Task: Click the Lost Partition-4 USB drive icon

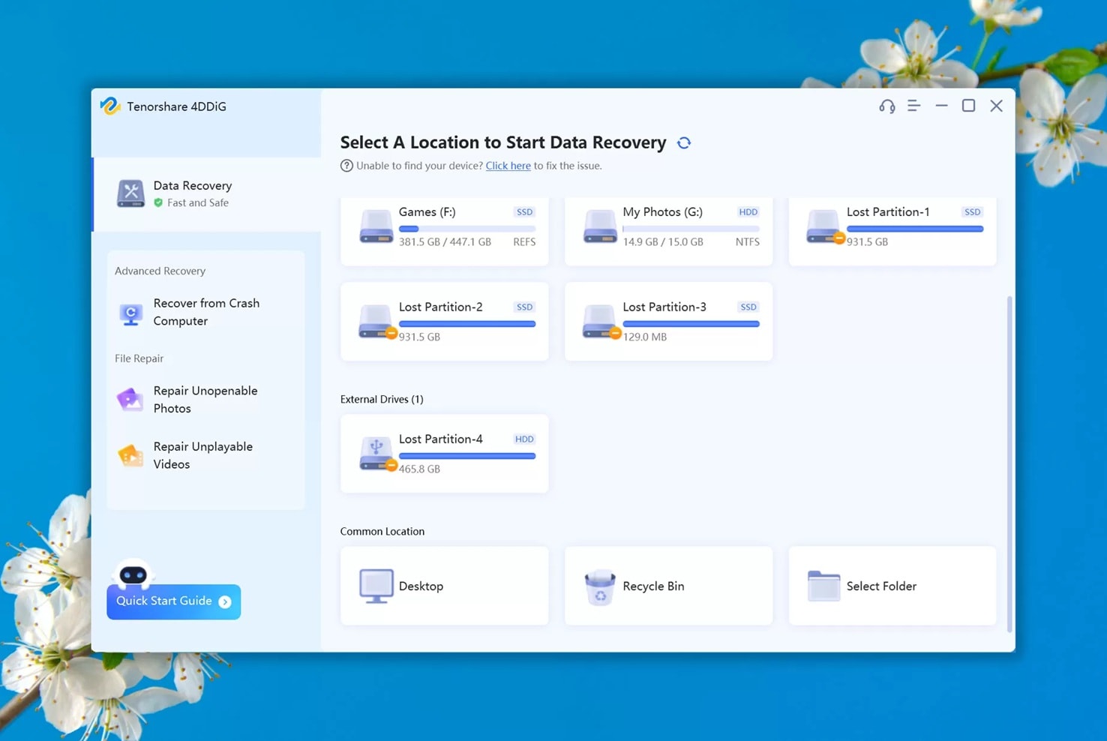Action: (x=376, y=454)
